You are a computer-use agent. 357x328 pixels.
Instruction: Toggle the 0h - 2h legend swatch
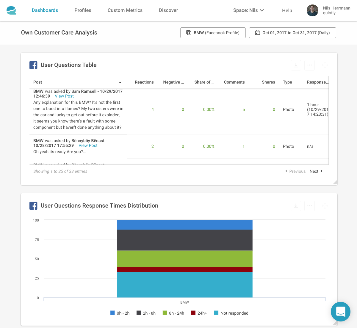coord(112,313)
